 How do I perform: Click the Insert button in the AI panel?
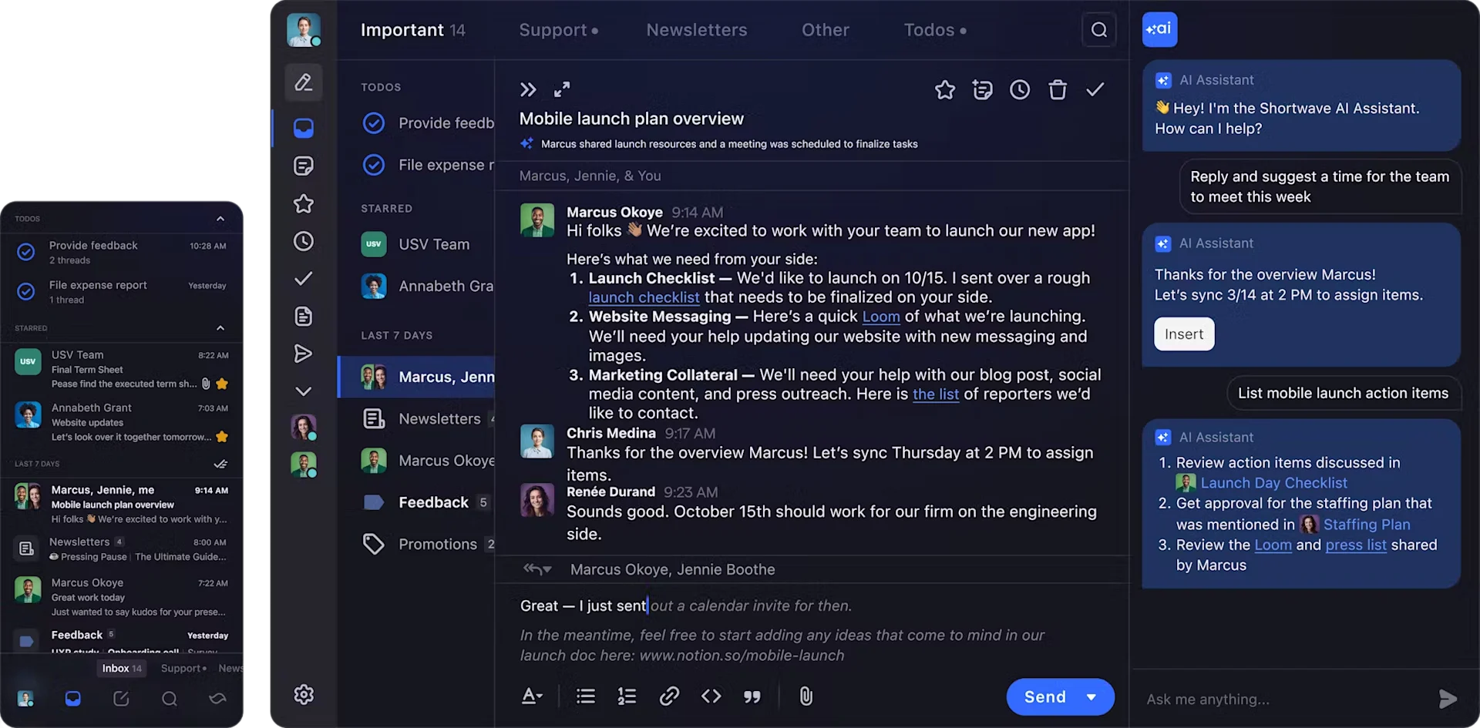[x=1183, y=334]
